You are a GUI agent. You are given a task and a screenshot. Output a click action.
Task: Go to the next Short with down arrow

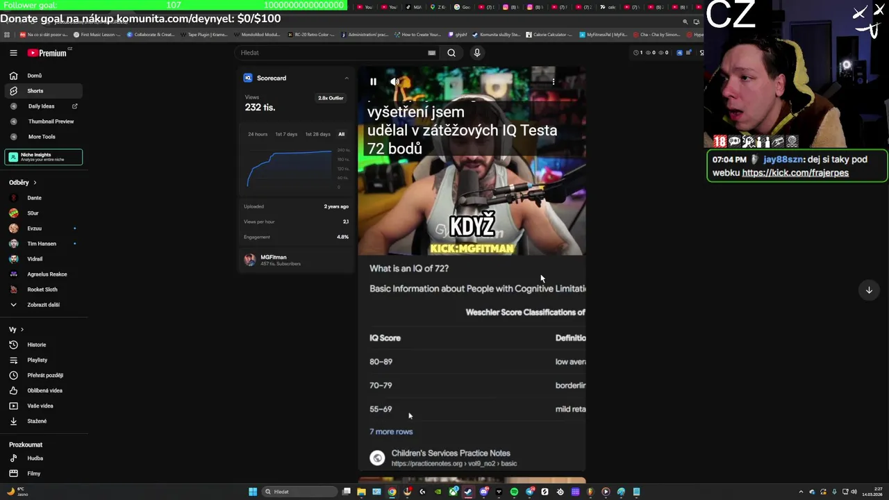click(x=869, y=290)
